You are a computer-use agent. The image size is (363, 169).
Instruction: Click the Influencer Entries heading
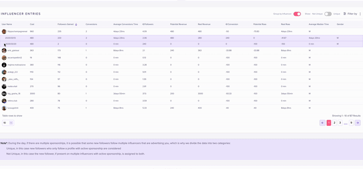click(x=20, y=14)
